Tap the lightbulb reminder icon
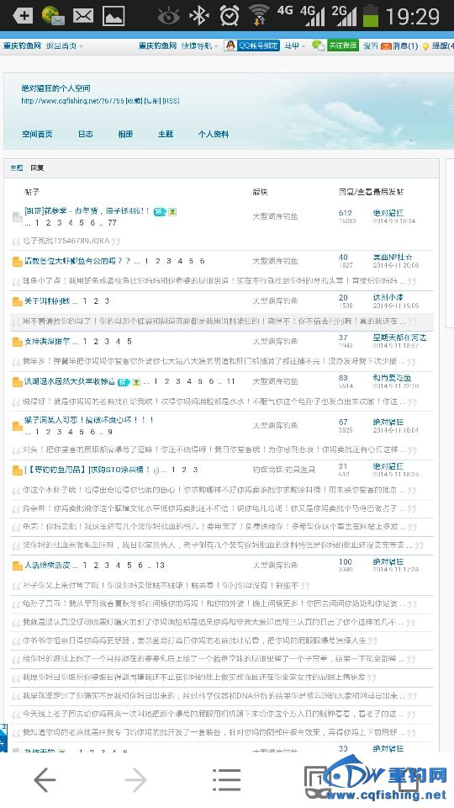This screenshot has height=808, width=454. pos(425,46)
